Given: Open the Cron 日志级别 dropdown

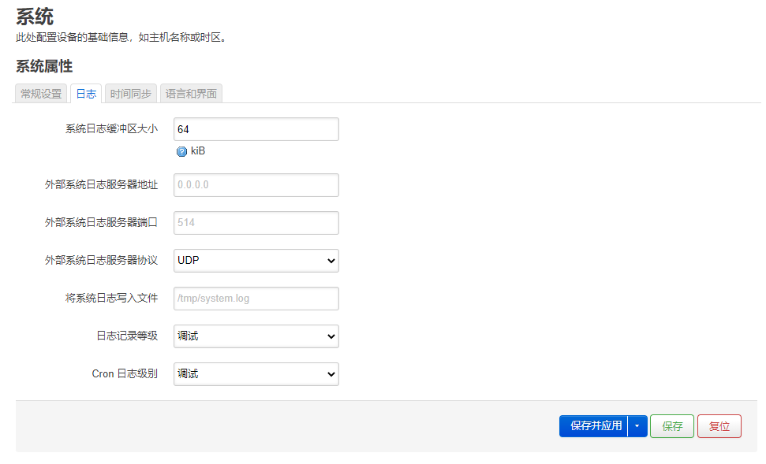Looking at the screenshot, I should click(256, 373).
